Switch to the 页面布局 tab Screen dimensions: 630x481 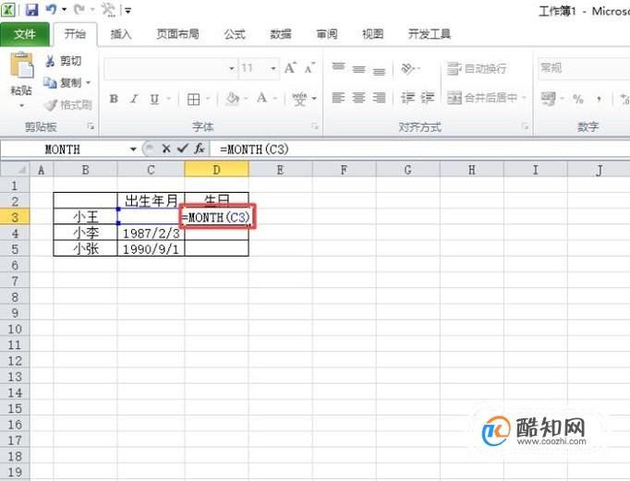[177, 34]
